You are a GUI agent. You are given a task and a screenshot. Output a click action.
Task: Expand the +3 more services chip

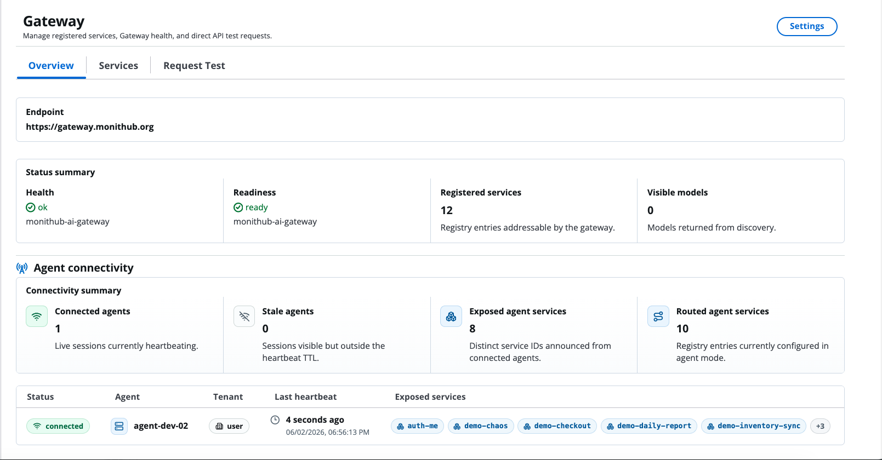[820, 426]
